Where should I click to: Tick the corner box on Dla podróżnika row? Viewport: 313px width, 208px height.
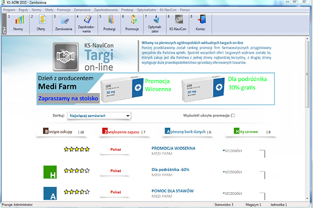click(x=262, y=175)
